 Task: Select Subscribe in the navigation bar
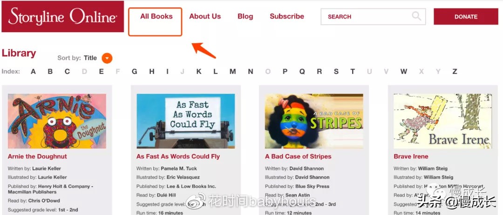[x=287, y=16]
